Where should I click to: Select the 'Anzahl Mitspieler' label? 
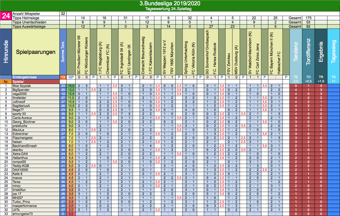[x=26, y=14]
